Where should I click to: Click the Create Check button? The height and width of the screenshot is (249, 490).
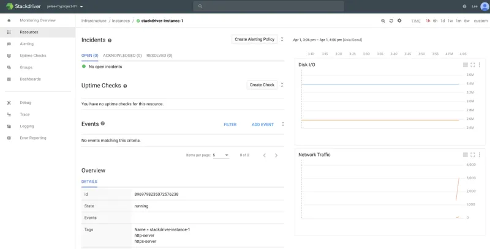click(x=262, y=85)
